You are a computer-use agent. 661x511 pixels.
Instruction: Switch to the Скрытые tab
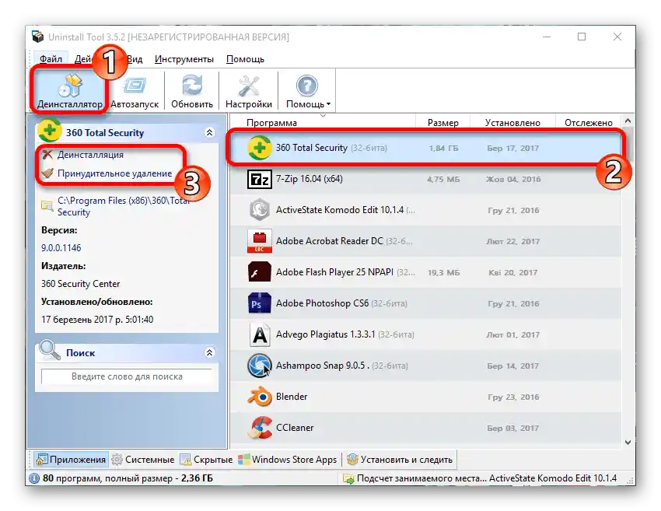(x=207, y=460)
